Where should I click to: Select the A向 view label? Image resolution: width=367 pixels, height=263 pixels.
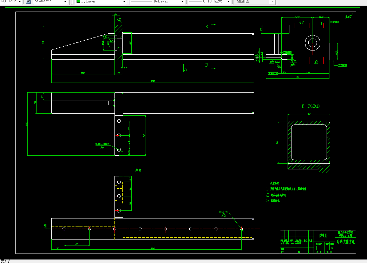coord(138,170)
